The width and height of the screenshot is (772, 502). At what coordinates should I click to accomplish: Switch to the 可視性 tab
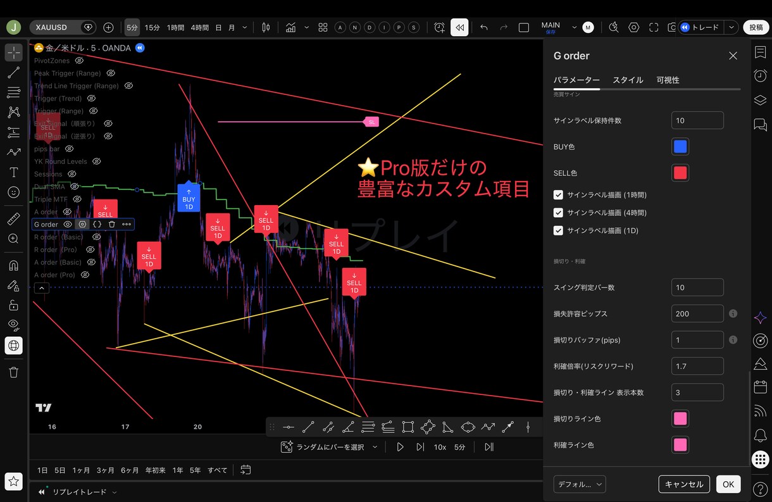(668, 80)
